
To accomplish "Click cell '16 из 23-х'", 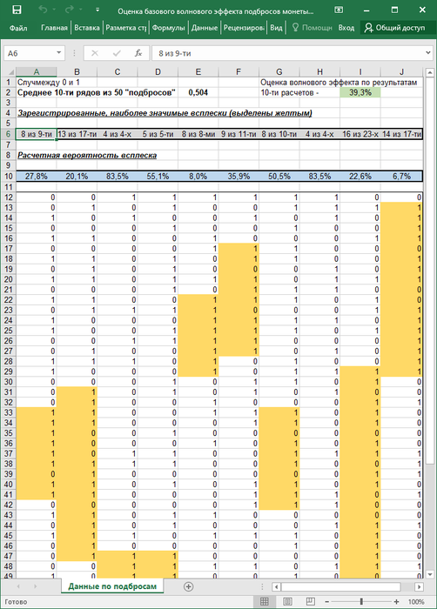I will (x=360, y=134).
